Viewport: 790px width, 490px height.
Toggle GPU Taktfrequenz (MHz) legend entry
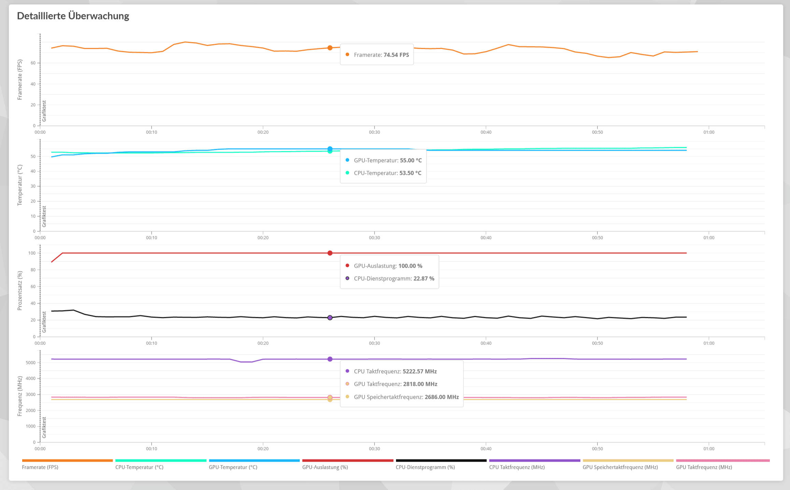tap(704, 467)
